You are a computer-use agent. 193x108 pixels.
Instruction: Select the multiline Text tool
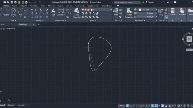(x=53, y=12)
